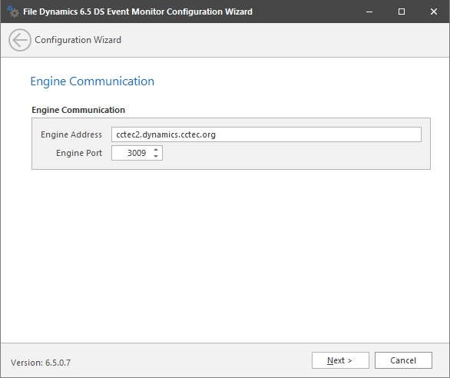Minimize the Configuration Wizard window

tap(369, 12)
